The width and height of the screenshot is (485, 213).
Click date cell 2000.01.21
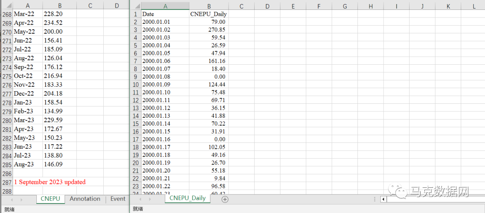[165, 178]
